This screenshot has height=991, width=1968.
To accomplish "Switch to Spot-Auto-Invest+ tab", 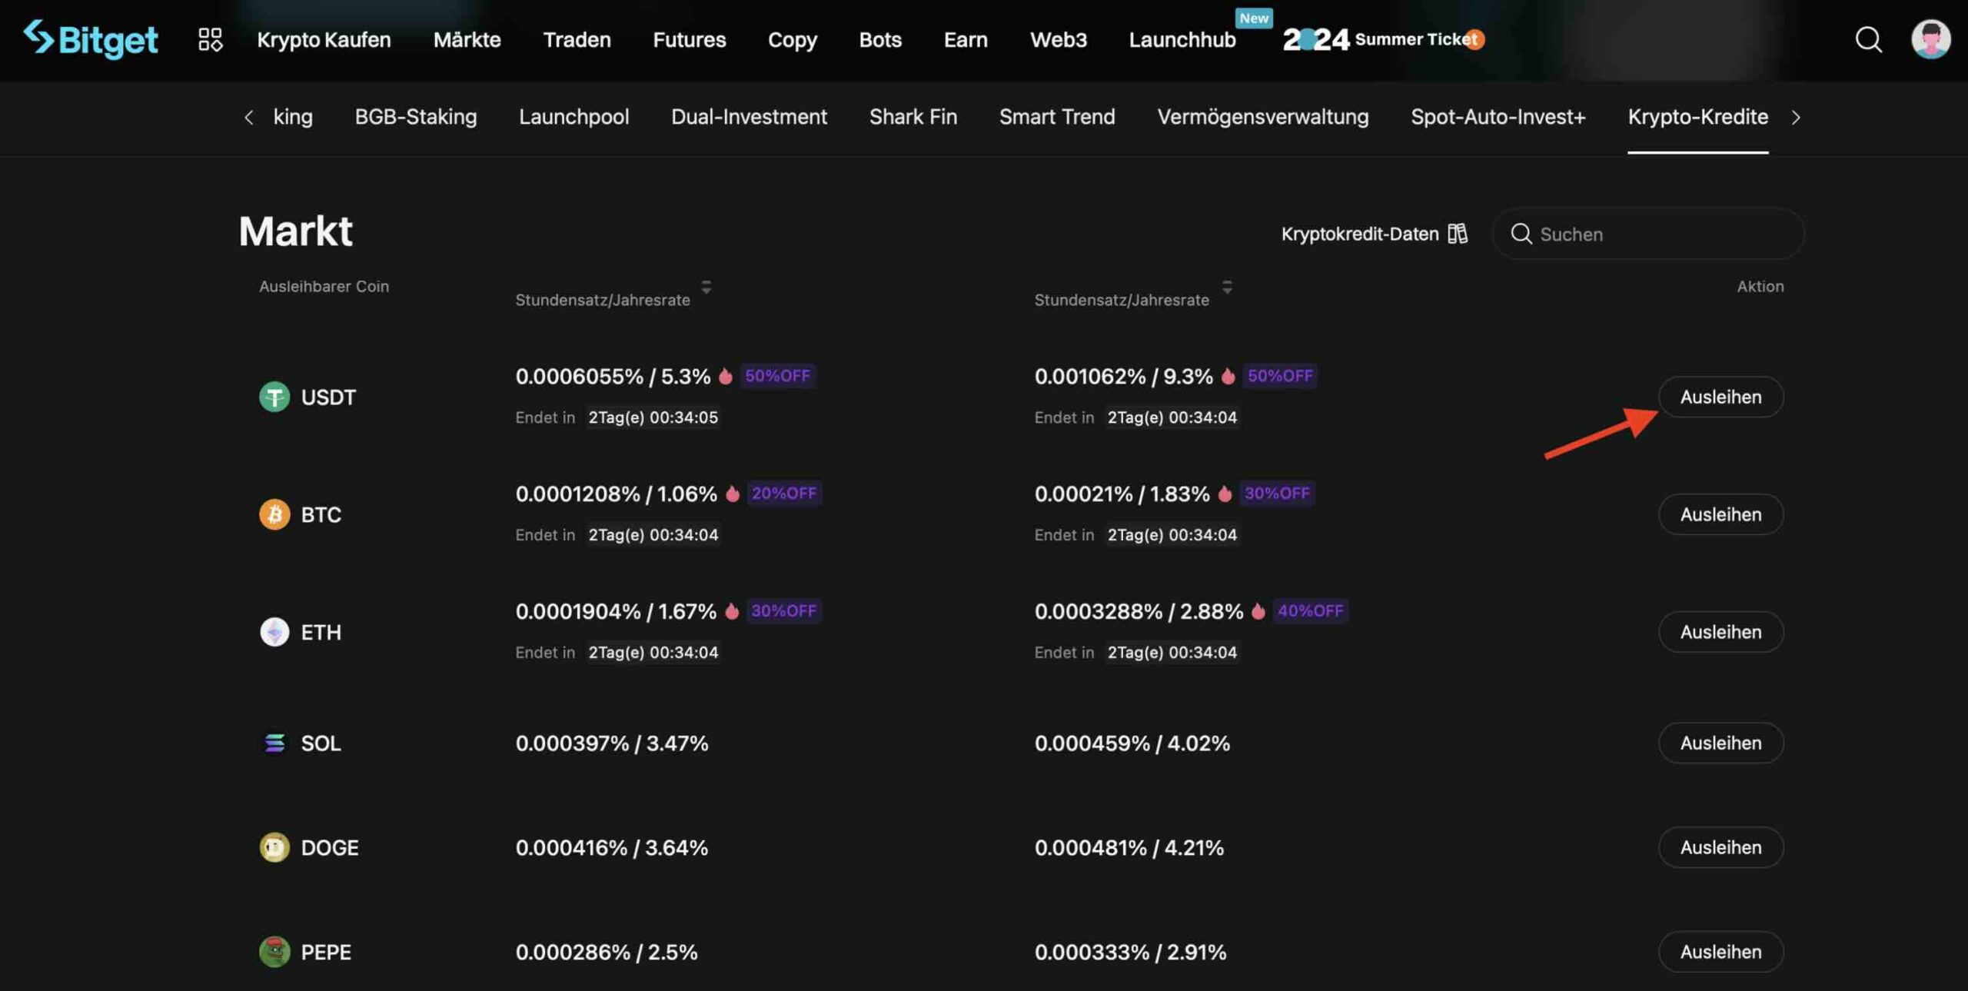I will point(1498,117).
